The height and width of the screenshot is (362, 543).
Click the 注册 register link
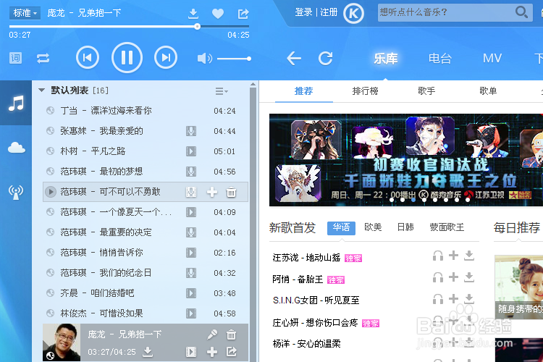pyautogui.click(x=329, y=12)
